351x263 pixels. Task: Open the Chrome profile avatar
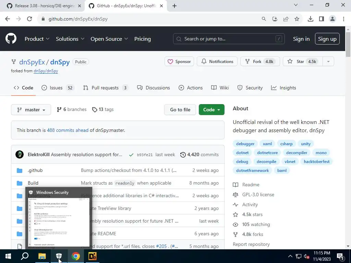tap(332, 19)
